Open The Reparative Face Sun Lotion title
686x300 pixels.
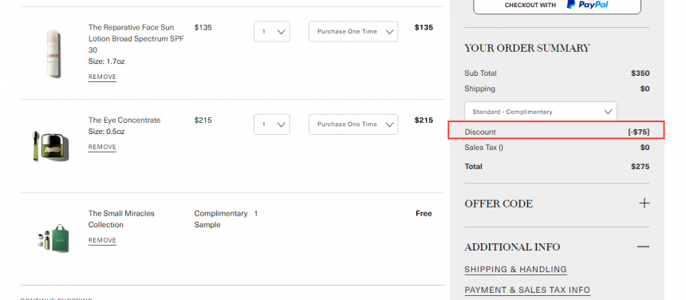coord(136,38)
